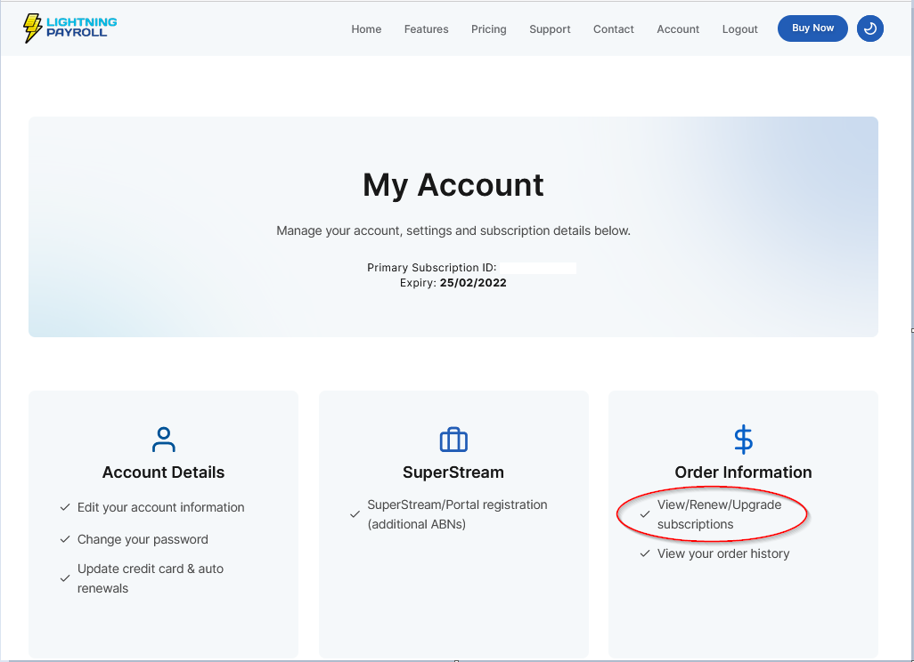Open the Account menu item
This screenshot has height=662, width=914.
[678, 29]
